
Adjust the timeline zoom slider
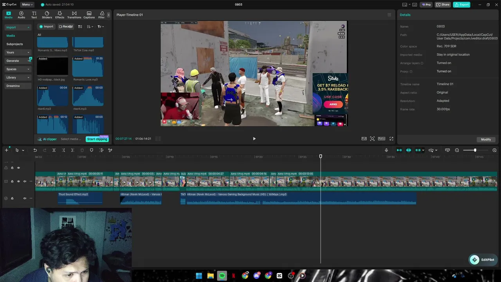tap(475, 150)
